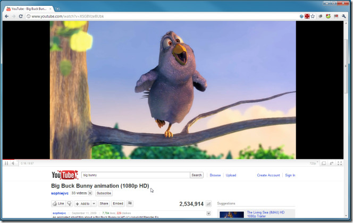
Task: Mute the video volume speaker icon
Action: tap(13, 163)
